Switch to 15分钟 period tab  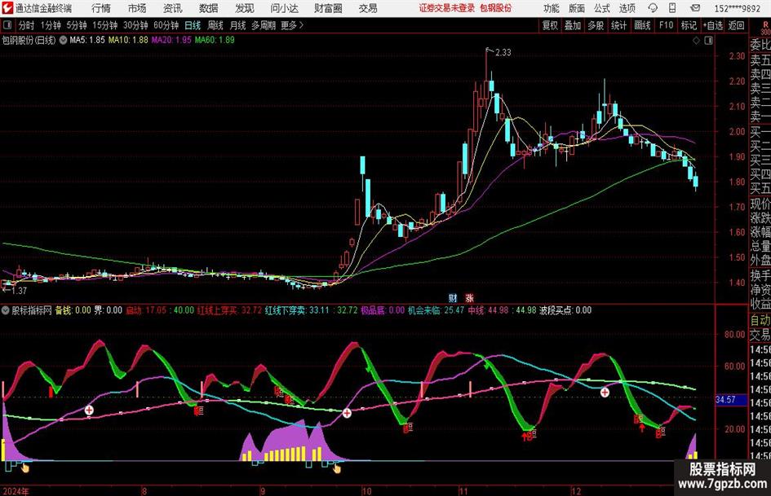tap(104, 25)
